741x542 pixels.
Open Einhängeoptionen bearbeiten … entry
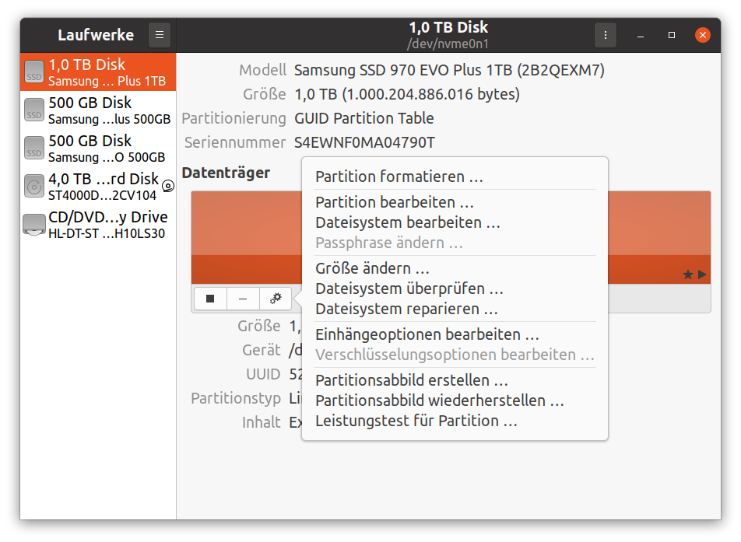[x=427, y=334]
